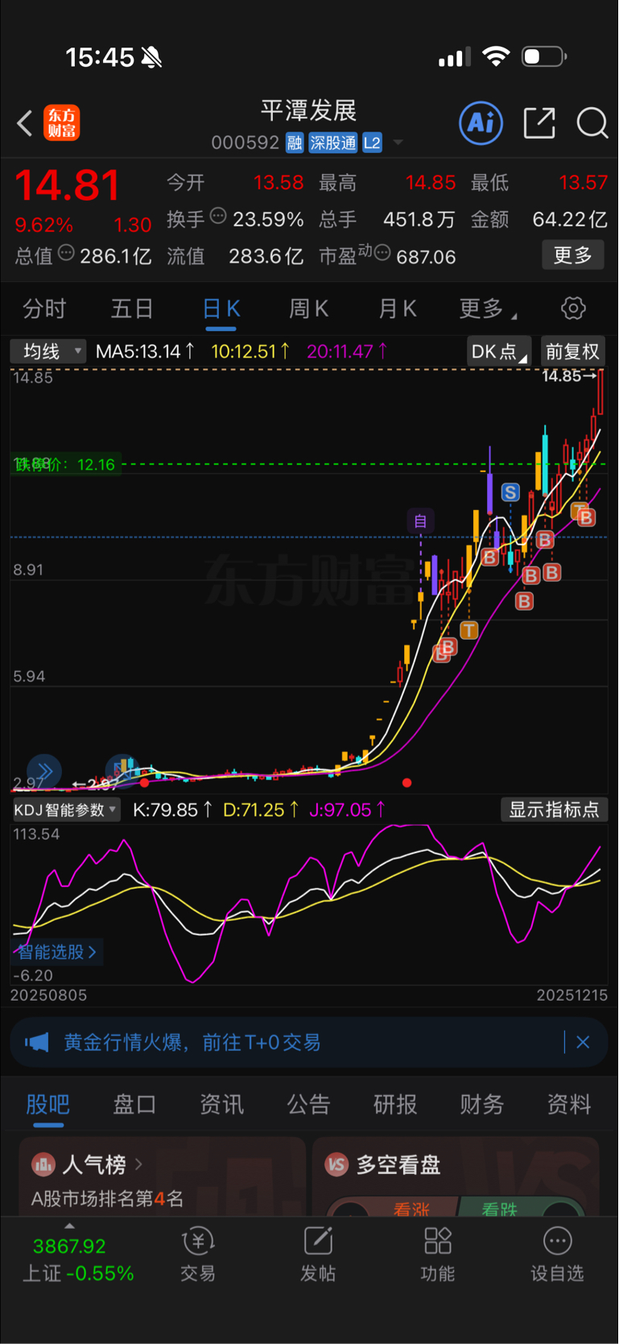Open the Ai assistant icon

click(x=481, y=122)
